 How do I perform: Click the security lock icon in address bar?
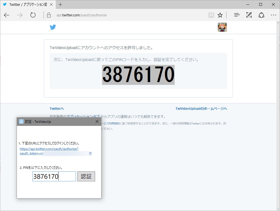49,15
